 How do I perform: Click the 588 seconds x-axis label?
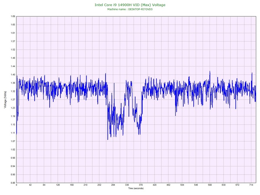click(210, 185)
